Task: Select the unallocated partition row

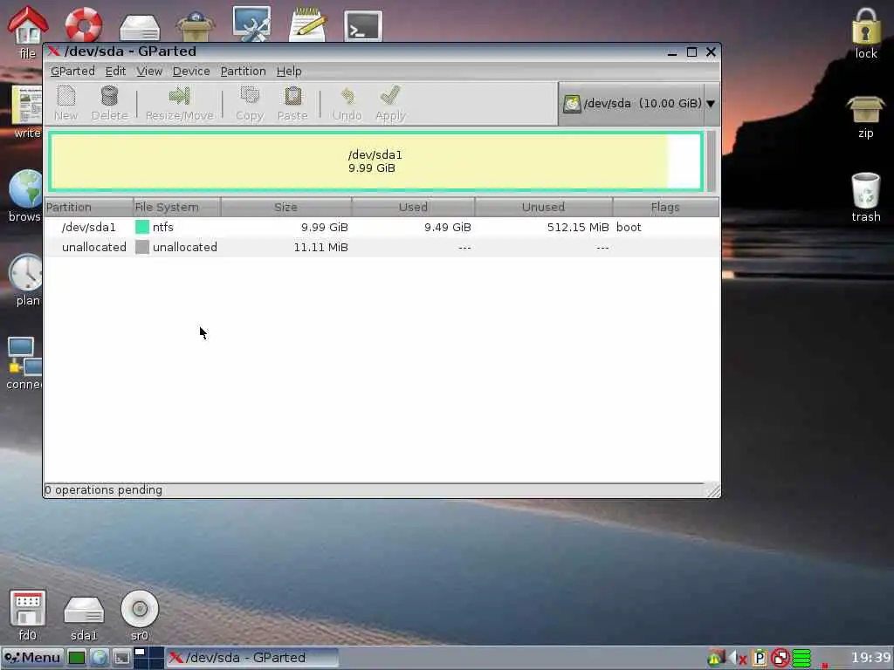Action: (382, 247)
